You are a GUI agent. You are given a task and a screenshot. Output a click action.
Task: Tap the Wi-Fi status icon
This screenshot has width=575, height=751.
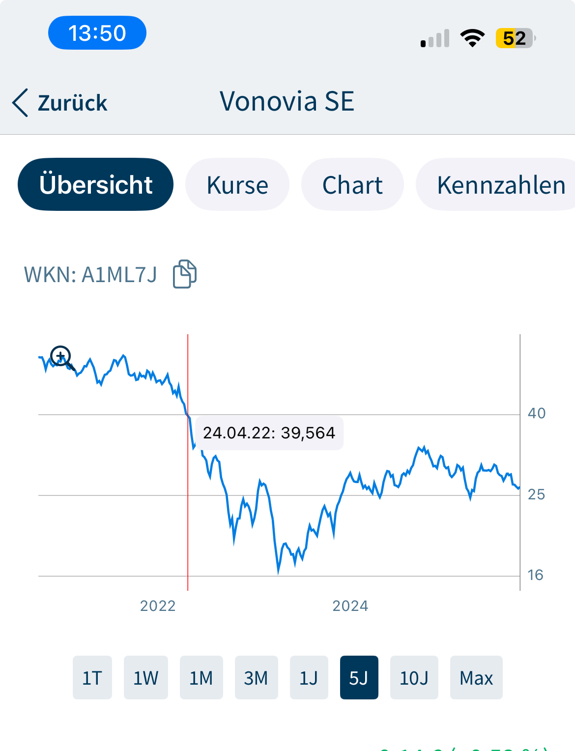[x=472, y=38]
